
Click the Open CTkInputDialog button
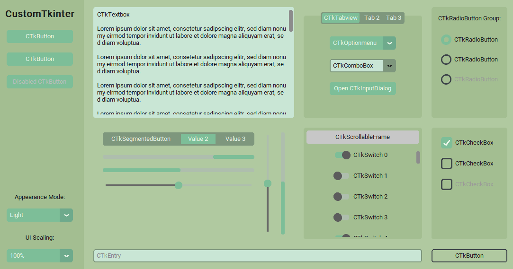click(362, 88)
